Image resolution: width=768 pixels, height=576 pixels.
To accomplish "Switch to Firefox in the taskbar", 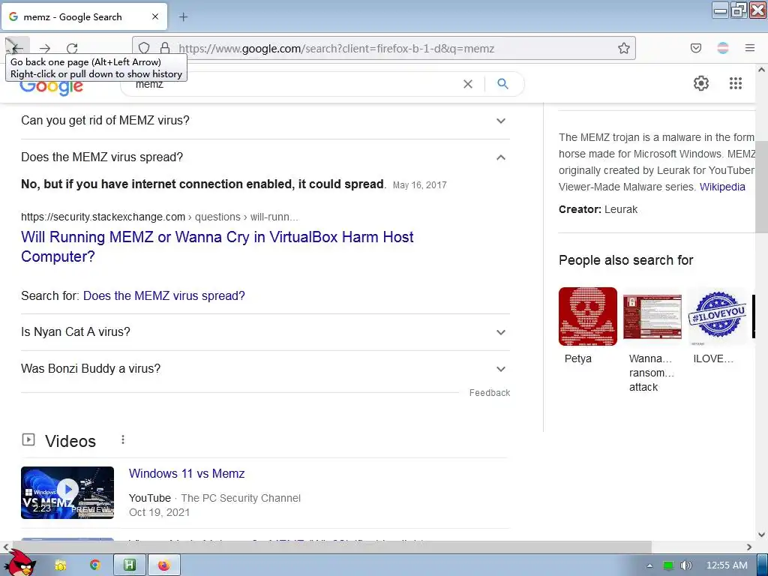I will [164, 565].
